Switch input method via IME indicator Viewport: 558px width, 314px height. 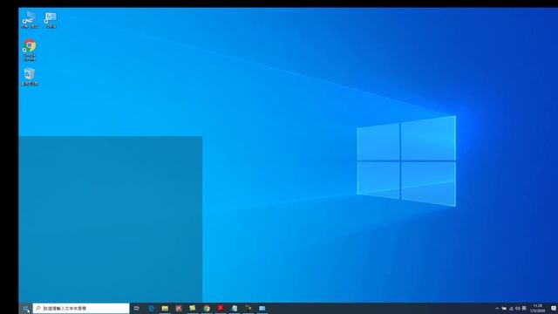pos(524,308)
